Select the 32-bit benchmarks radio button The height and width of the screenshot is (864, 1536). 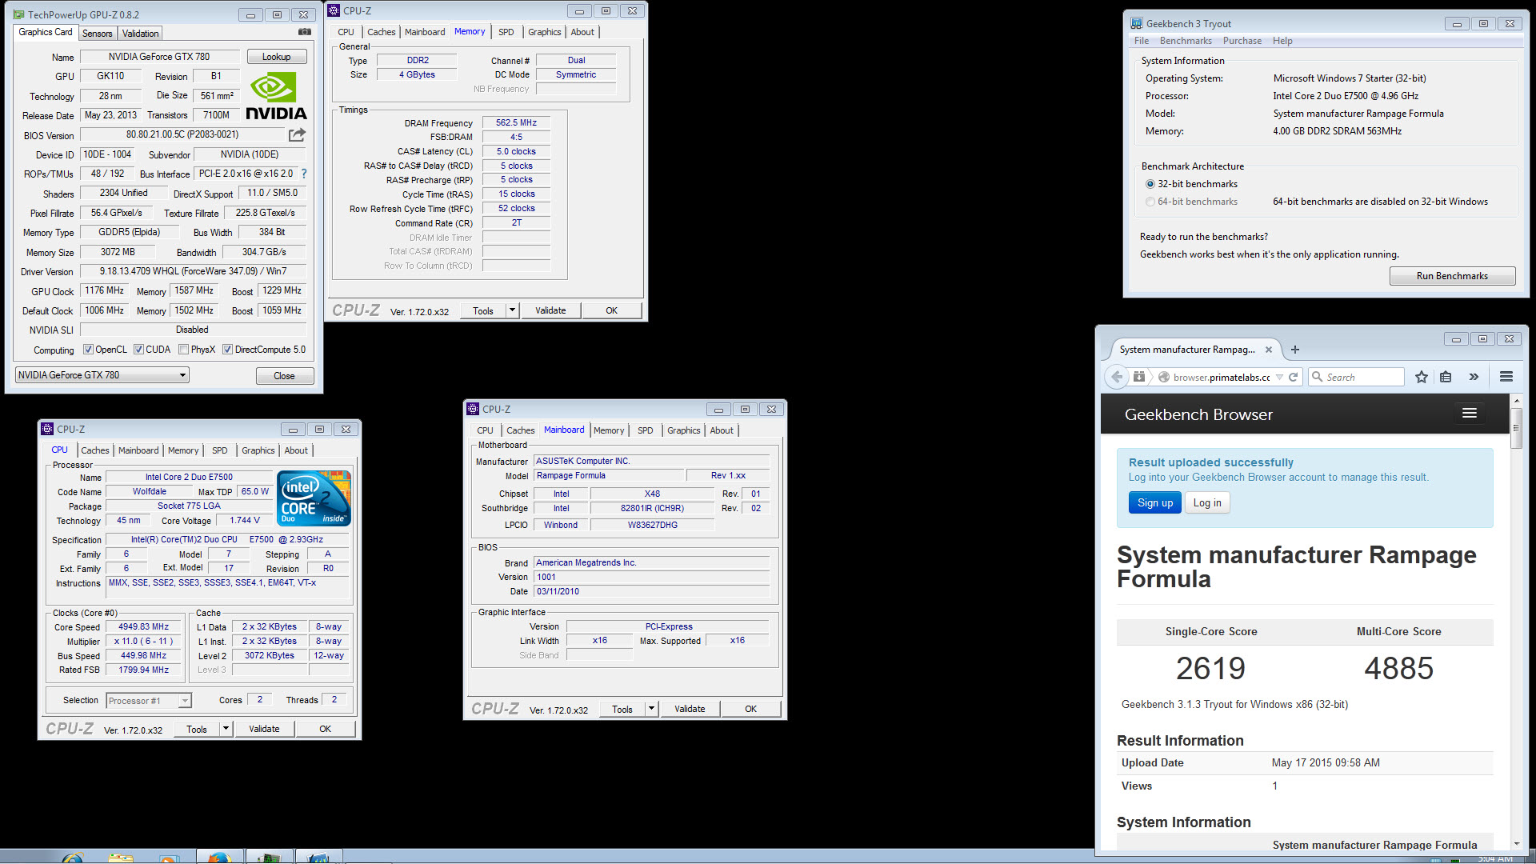point(1150,184)
